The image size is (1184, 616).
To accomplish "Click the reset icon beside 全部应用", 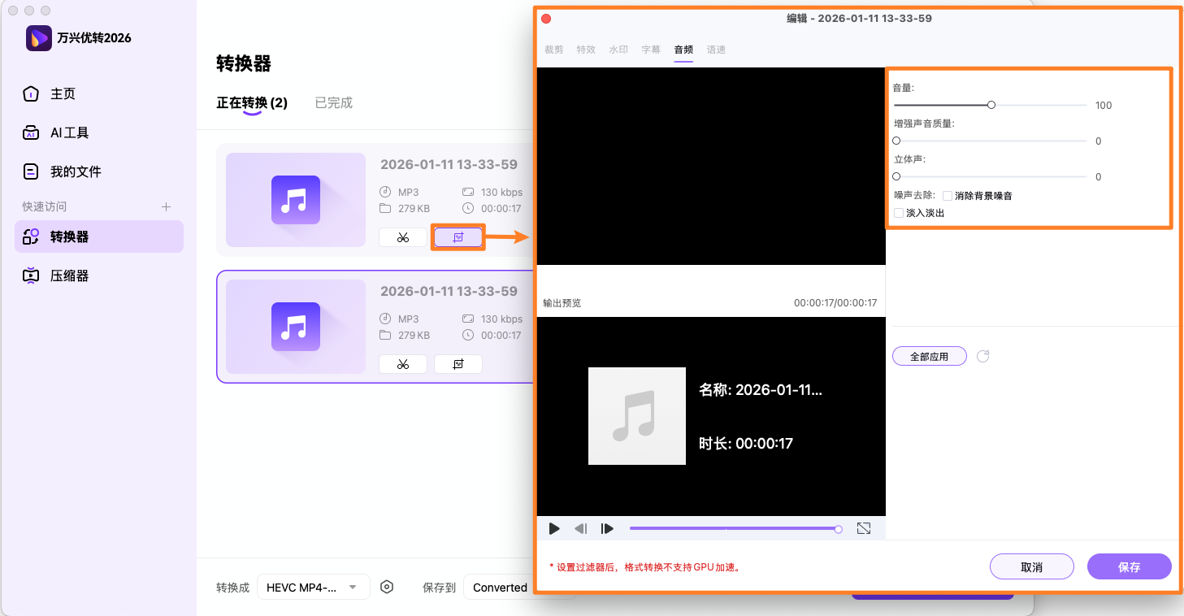I will click(982, 356).
